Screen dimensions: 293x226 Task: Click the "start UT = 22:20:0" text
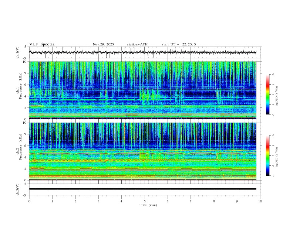click(179, 44)
